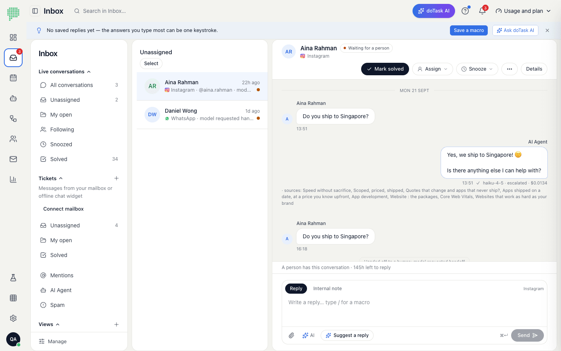Open the table grid icon in left rail
The height and width of the screenshot is (351, 561).
[13, 298]
